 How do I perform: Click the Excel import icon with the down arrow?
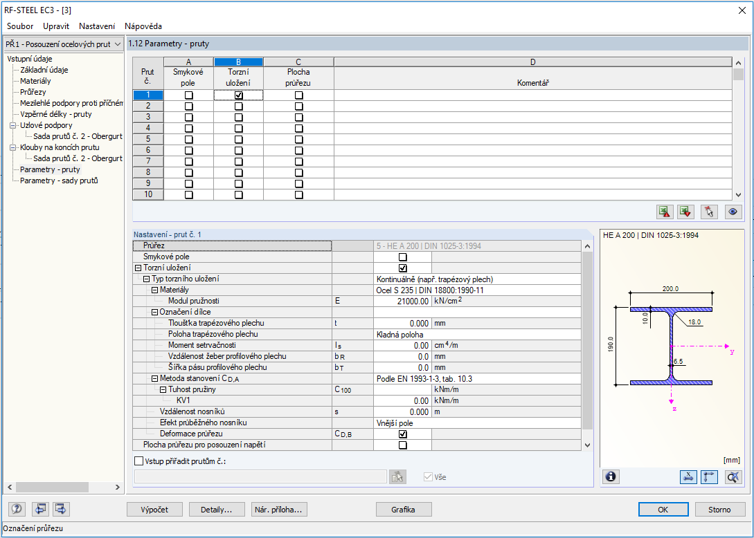(686, 212)
